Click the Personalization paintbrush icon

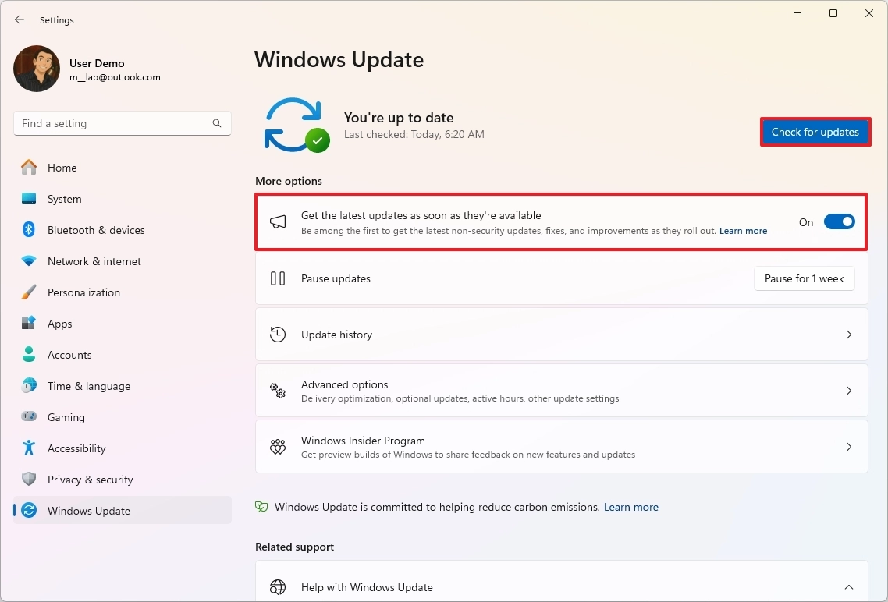(29, 292)
